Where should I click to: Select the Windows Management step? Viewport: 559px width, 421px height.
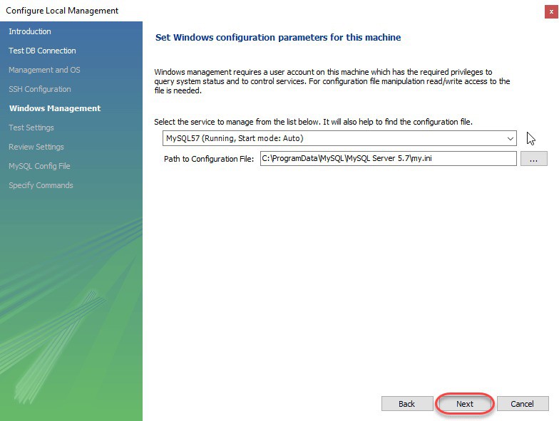[x=55, y=108]
